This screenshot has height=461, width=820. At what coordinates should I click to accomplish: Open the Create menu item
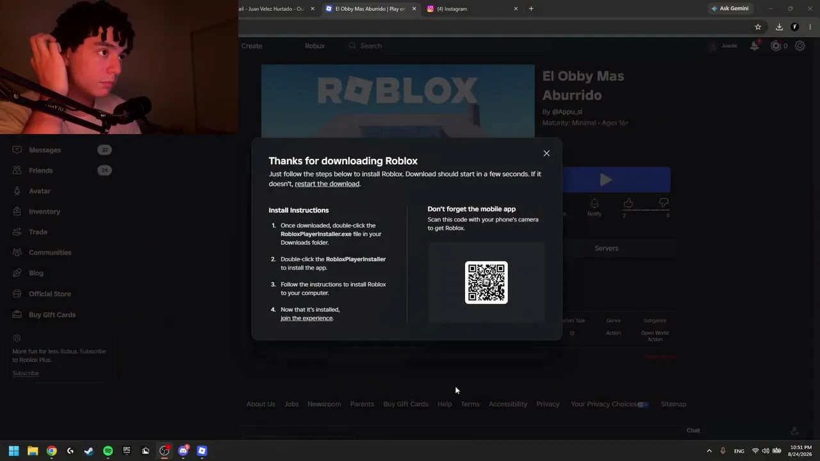(x=252, y=46)
